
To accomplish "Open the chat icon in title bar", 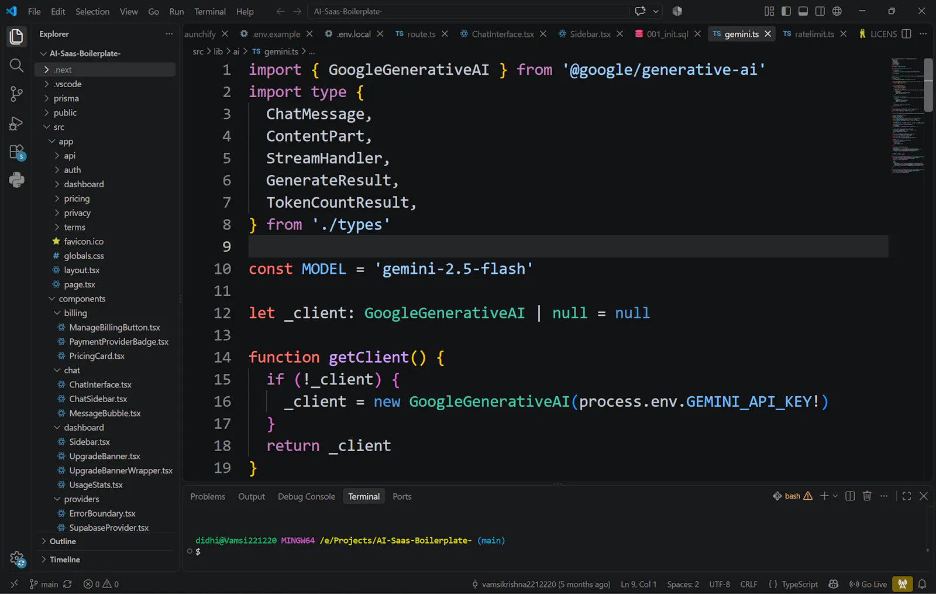I will pyautogui.click(x=640, y=11).
